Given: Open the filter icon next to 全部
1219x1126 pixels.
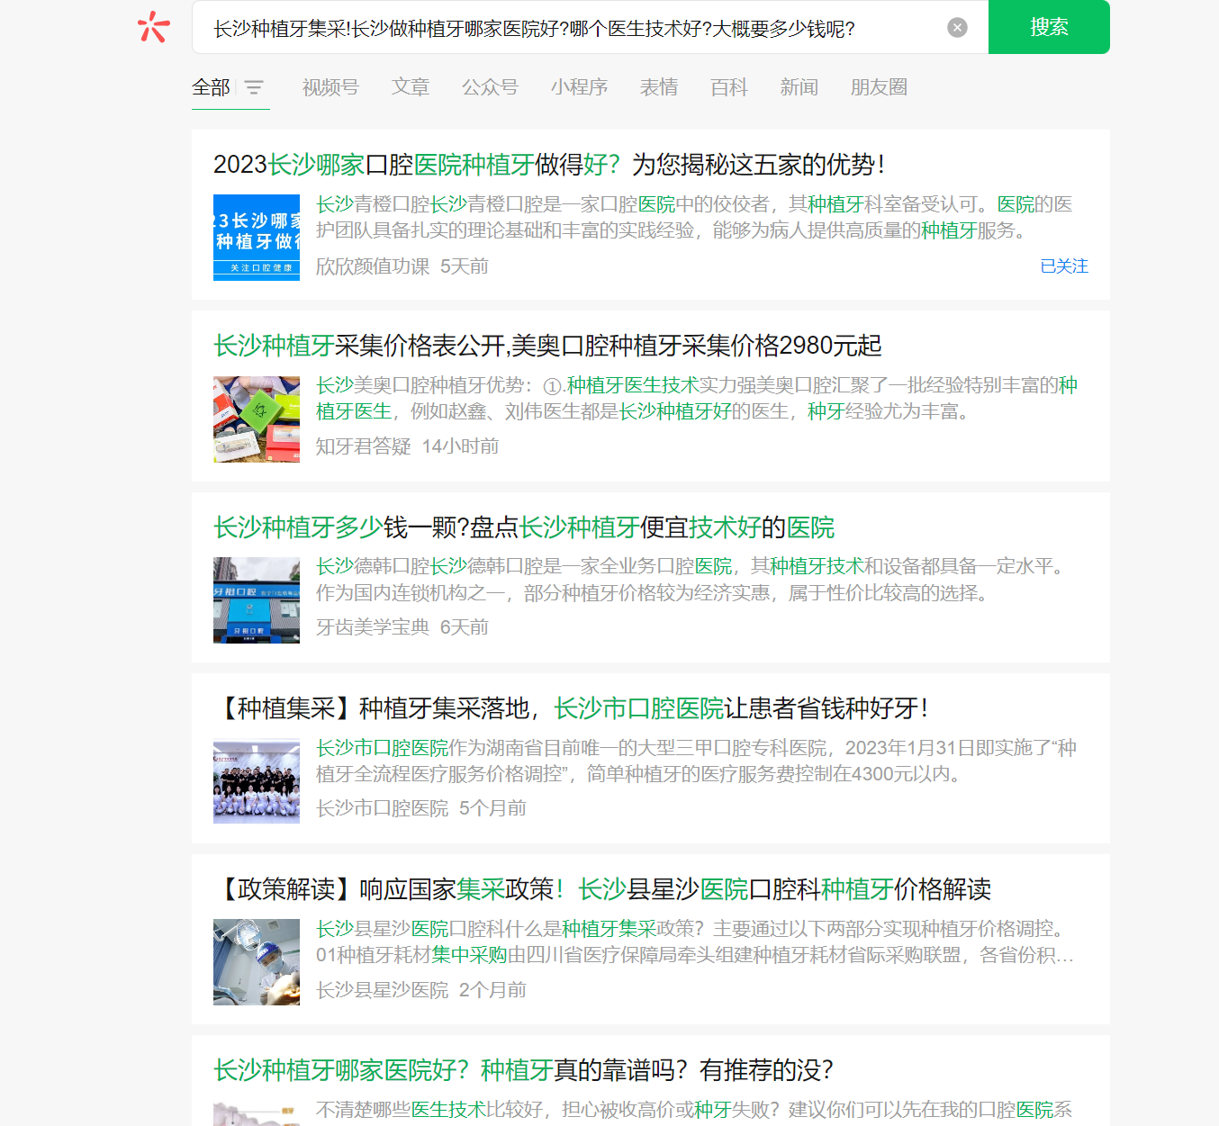Looking at the screenshot, I should [254, 87].
